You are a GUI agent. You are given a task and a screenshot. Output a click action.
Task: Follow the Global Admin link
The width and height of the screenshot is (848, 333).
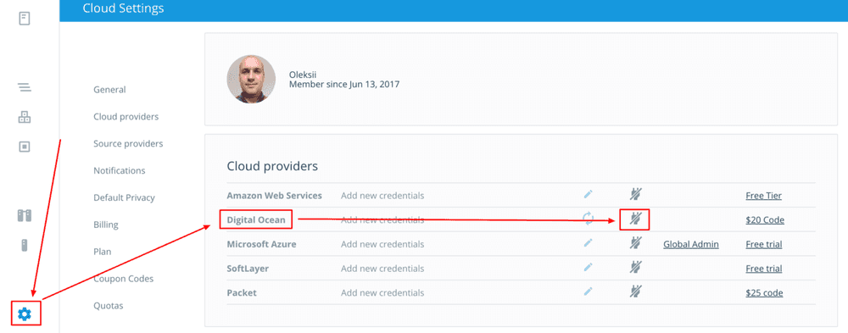691,244
